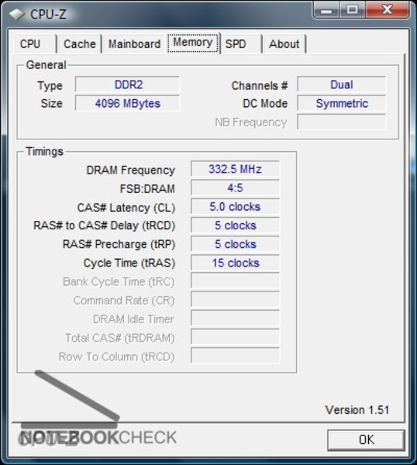This screenshot has height=465, width=417.
Task: Click the DDR2 memory type field
Action: 128,84
